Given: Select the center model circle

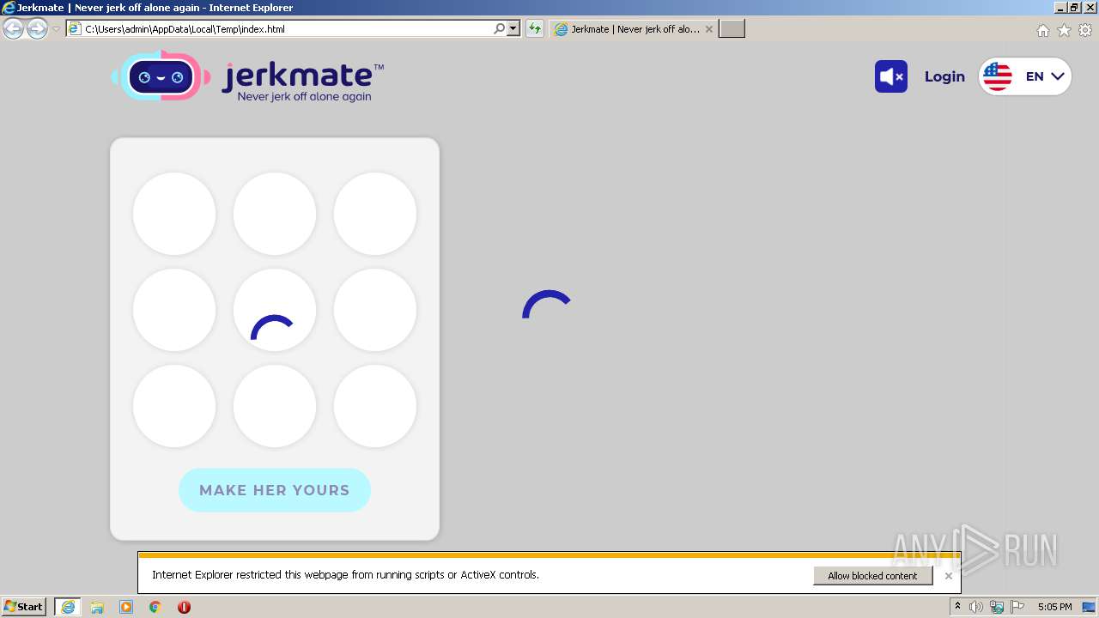Looking at the screenshot, I should [x=275, y=310].
